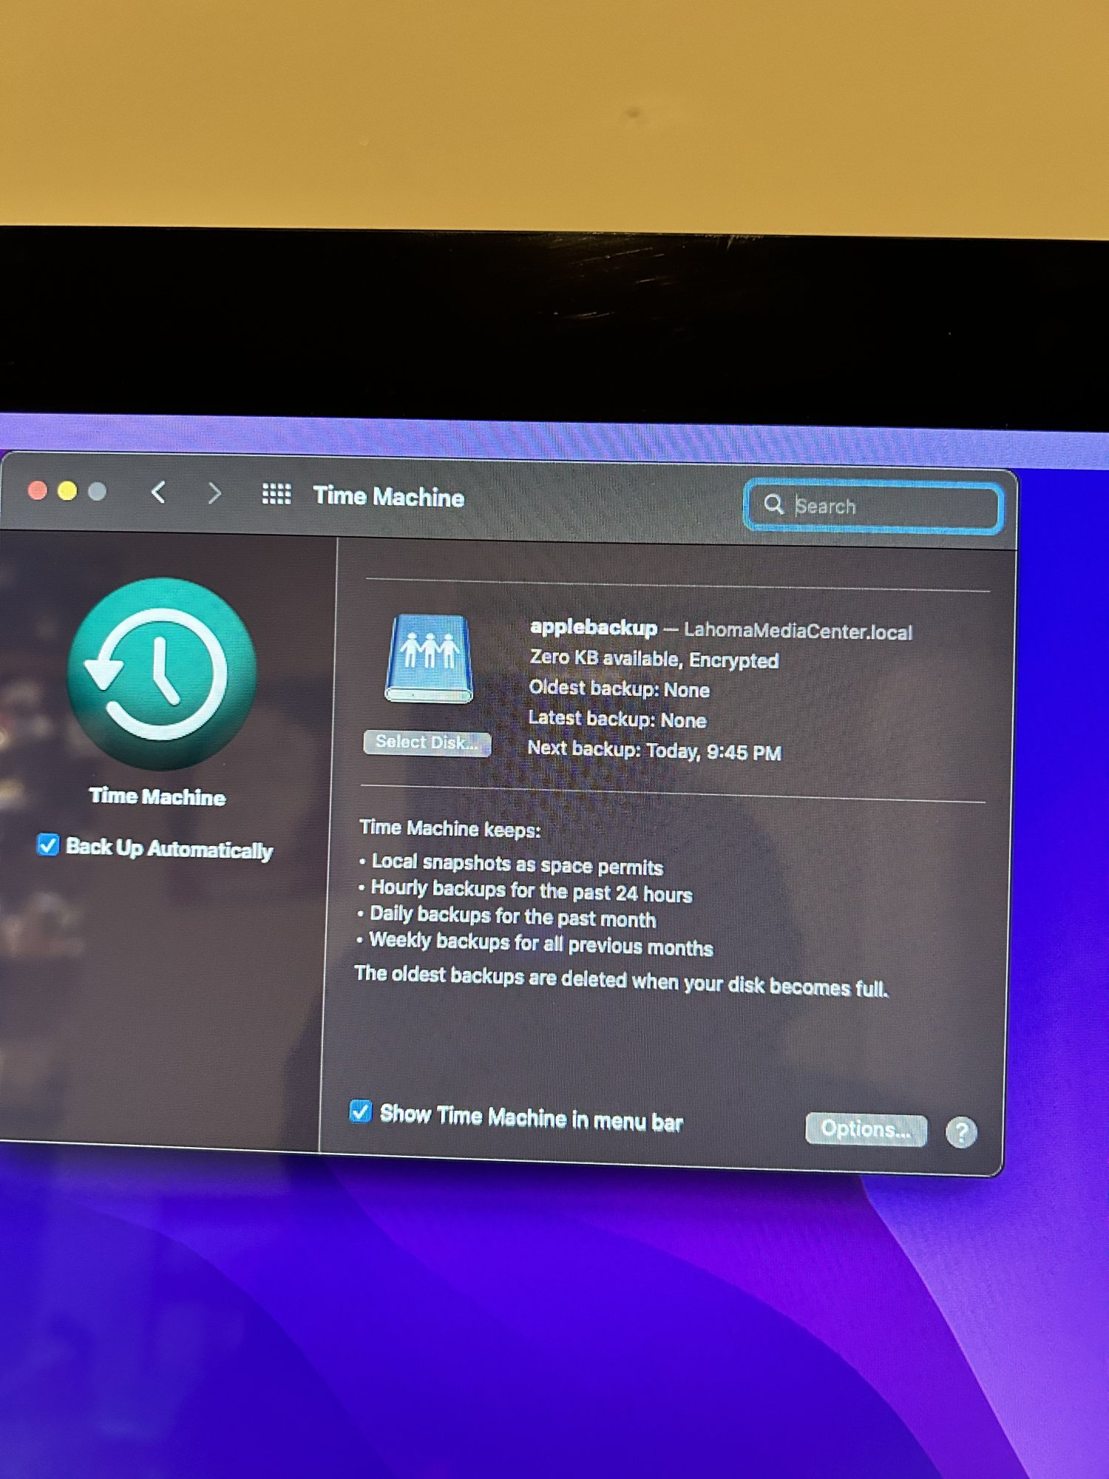This screenshot has height=1479, width=1109.
Task: Click Next backup: Today, 9:45 PM
Action: point(654,751)
